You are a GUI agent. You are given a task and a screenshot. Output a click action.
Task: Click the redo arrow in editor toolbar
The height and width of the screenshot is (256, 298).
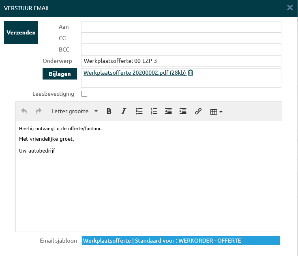click(x=39, y=111)
